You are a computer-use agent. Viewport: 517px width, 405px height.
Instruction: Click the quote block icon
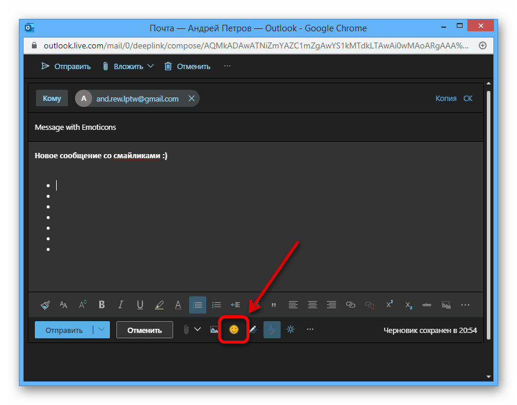[x=274, y=305]
